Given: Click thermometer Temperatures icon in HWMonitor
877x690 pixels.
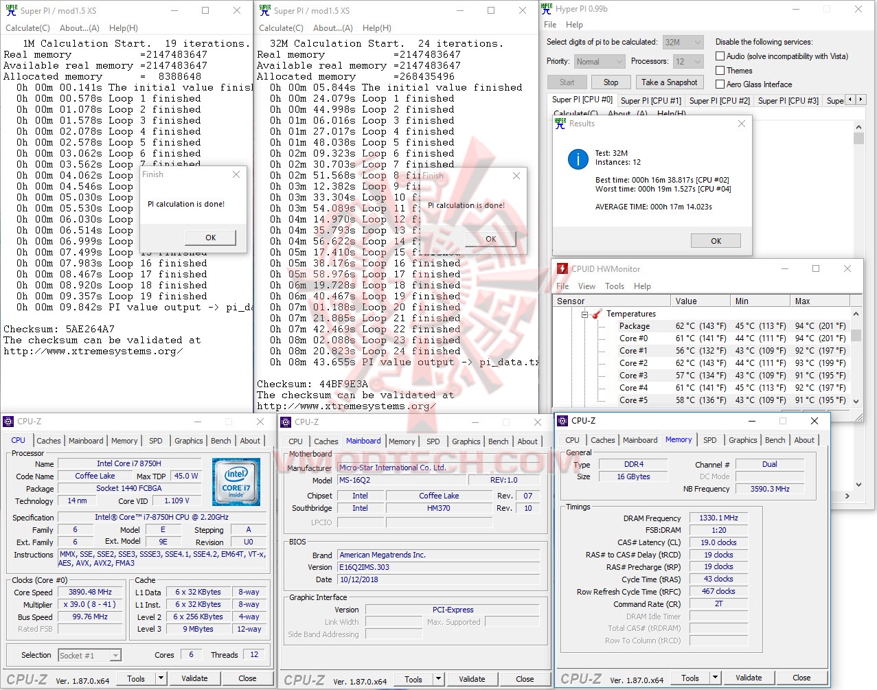Looking at the screenshot, I should coord(597,314).
